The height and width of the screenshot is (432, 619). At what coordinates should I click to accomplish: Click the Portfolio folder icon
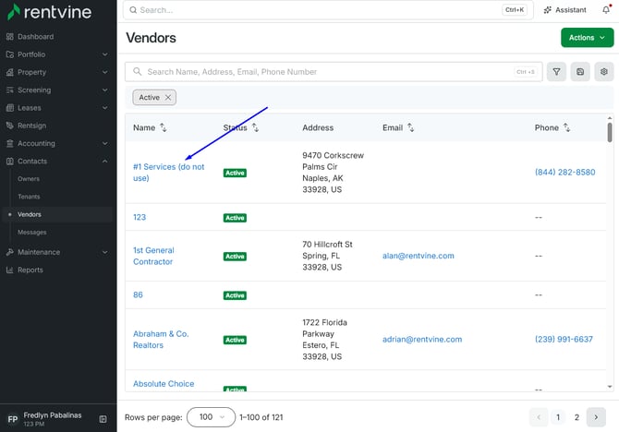pos(10,54)
